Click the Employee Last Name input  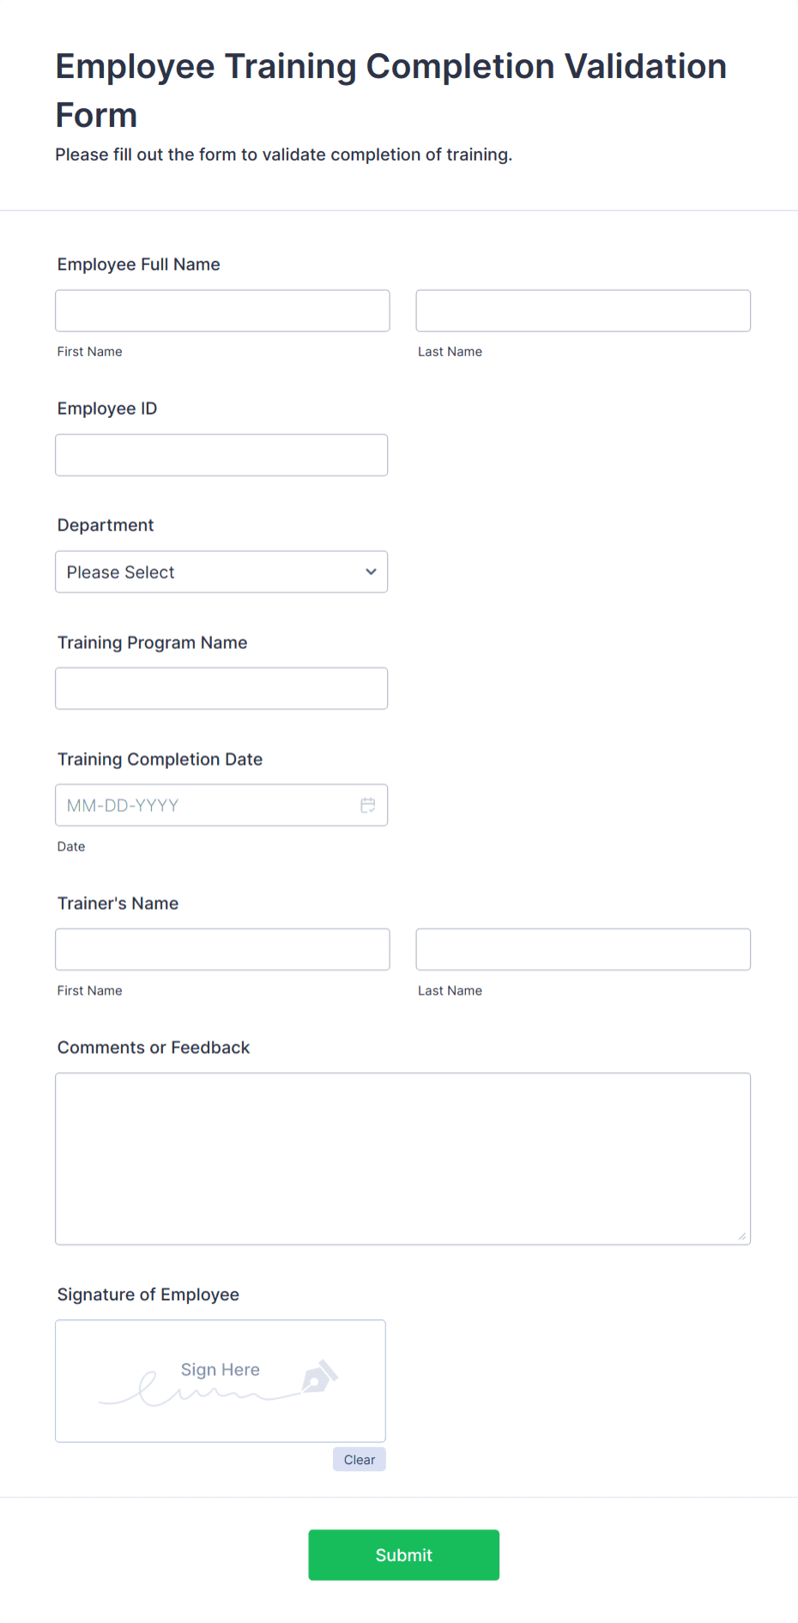583,310
